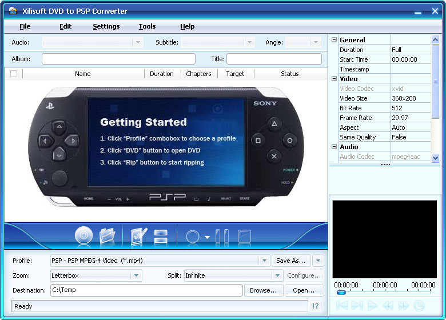The width and height of the screenshot is (446, 320).
Task: Click the Save As... button
Action: pyautogui.click(x=291, y=261)
